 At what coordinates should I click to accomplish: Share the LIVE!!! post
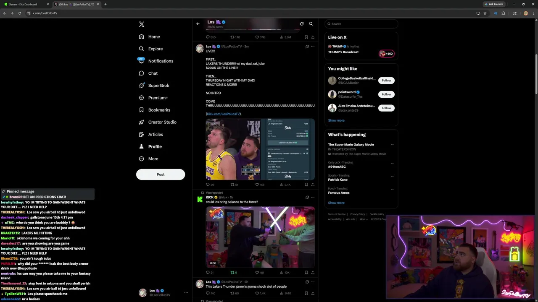tap(313, 185)
